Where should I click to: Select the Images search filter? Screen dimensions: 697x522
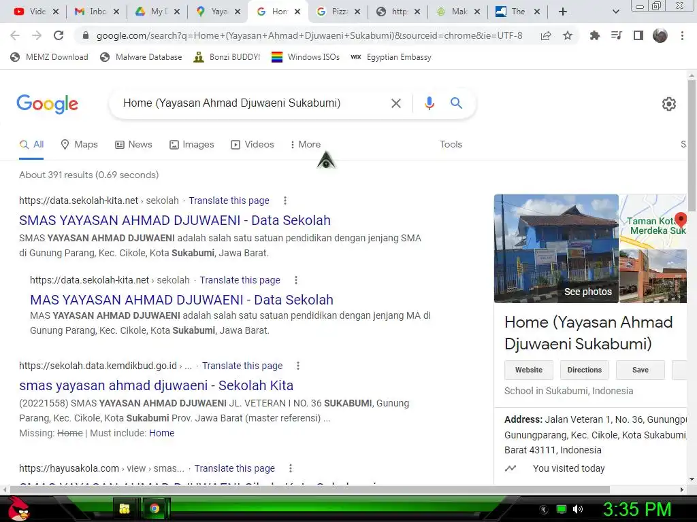pos(191,145)
